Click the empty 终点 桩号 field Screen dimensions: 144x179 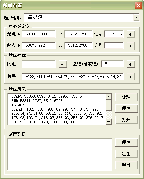[114, 45]
